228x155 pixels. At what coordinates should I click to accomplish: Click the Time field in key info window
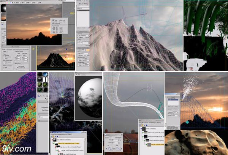click(115, 140)
